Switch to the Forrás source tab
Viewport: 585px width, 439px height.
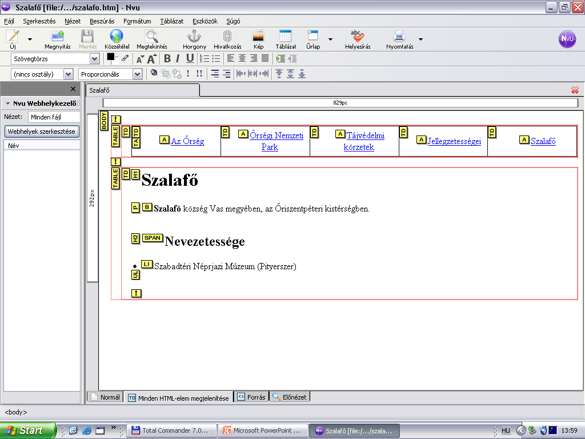point(251,397)
